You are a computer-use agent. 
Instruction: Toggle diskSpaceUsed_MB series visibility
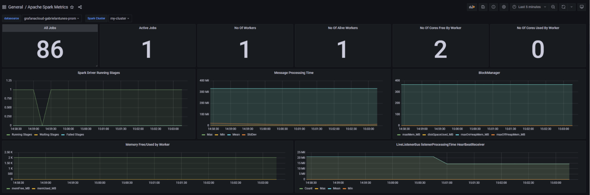pos(440,135)
